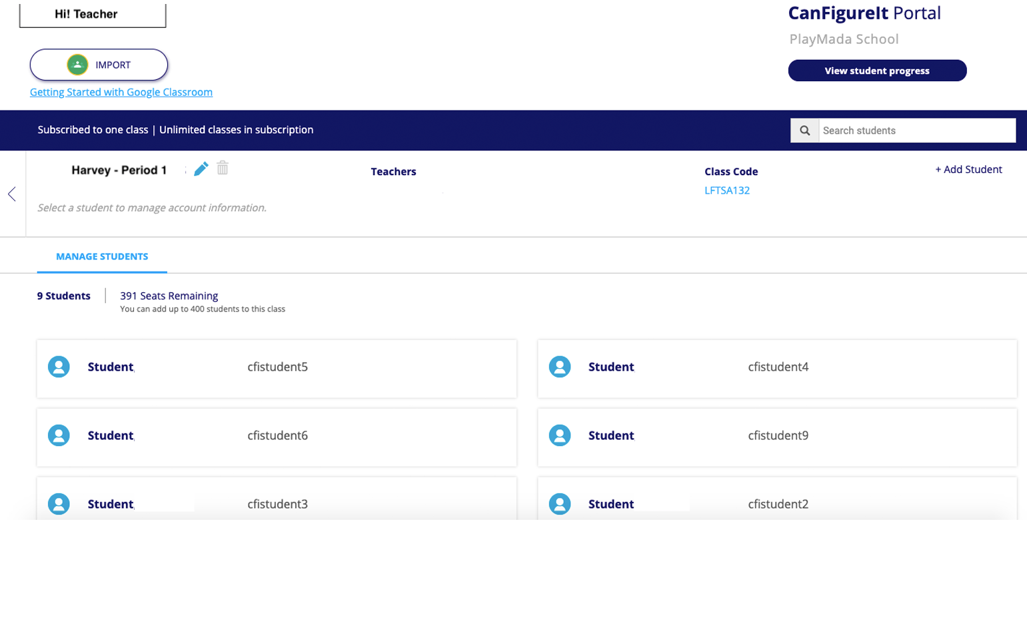Collapse the panel with the left chevron
This screenshot has width=1027, height=643.
pos(12,194)
